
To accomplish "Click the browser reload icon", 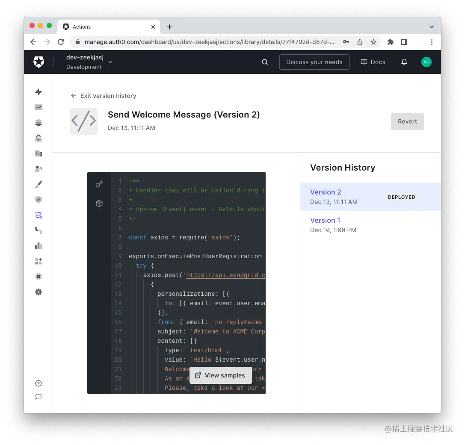I will point(61,42).
